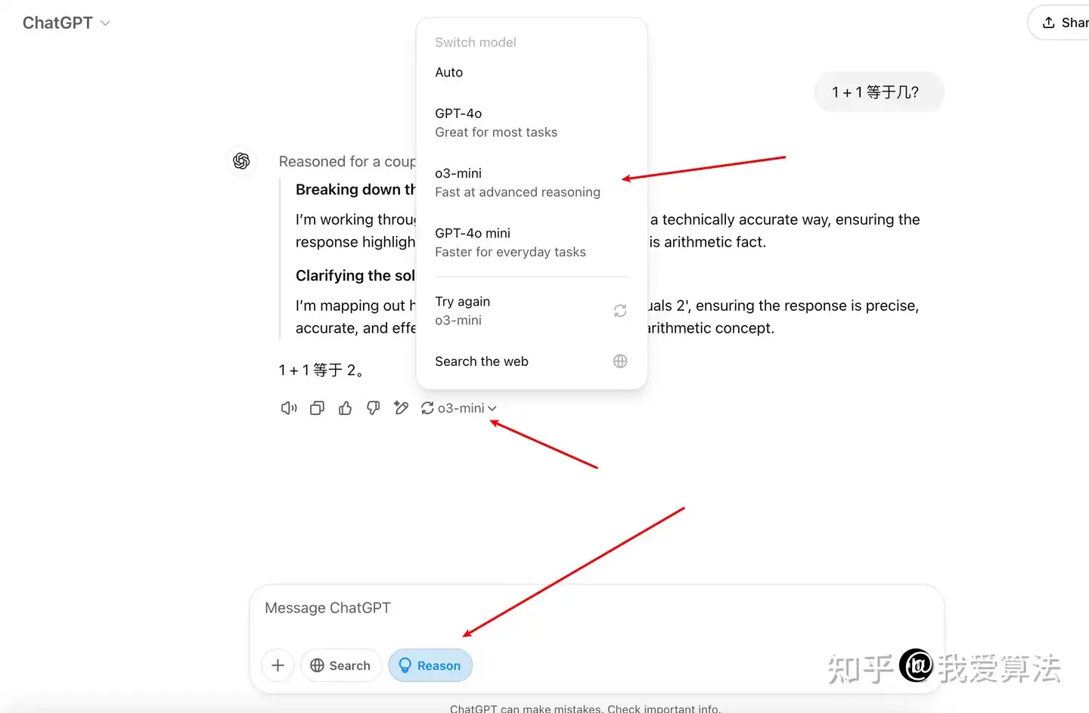Click the globe icon next to Search the web
The height and width of the screenshot is (713, 1089).
(x=620, y=361)
